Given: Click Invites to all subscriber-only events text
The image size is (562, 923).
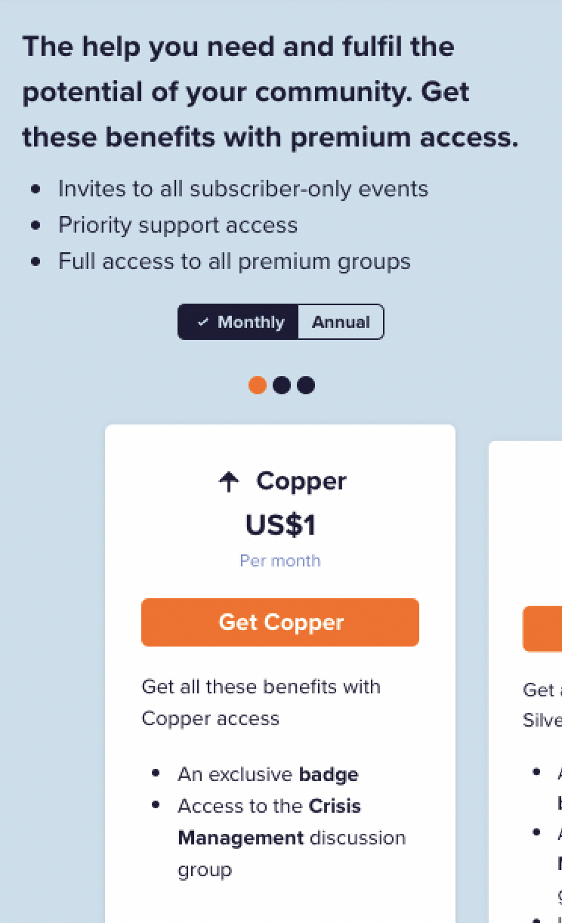Looking at the screenshot, I should pyautogui.click(x=242, y=189).
